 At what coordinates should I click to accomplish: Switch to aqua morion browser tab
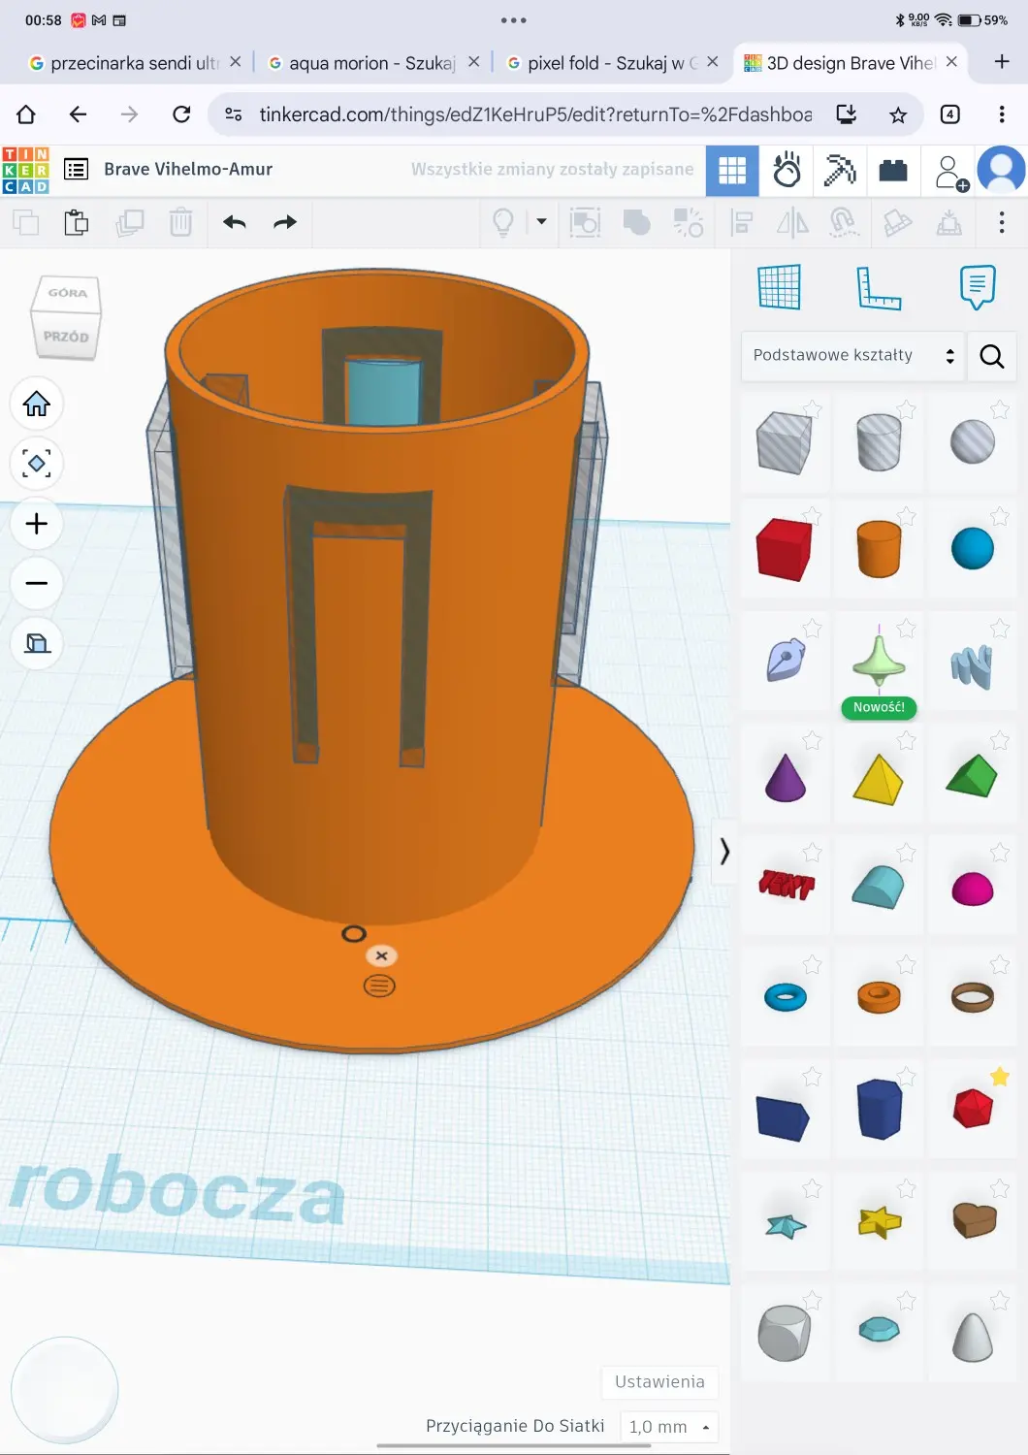pyautogui.click(x=372, y=63)
